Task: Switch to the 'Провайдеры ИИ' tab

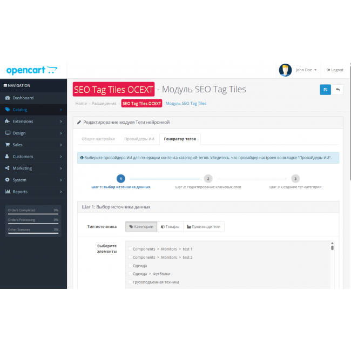Action: [139, 139]
